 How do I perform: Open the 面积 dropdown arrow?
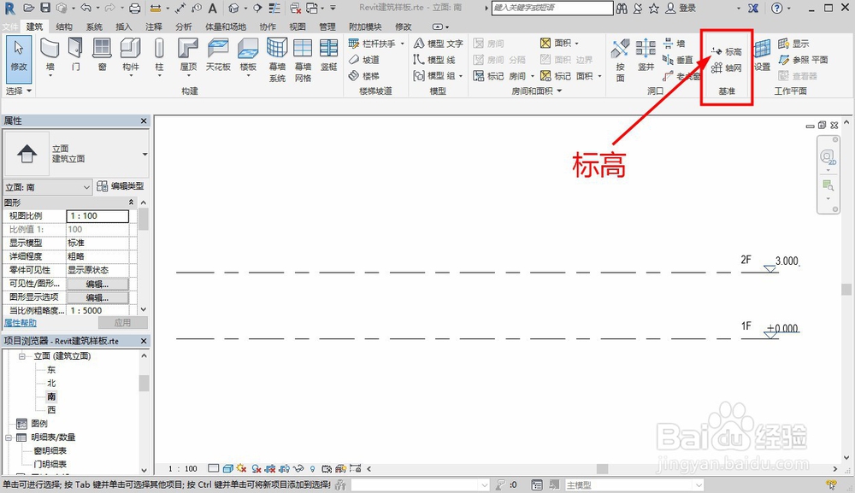[577, 43]
